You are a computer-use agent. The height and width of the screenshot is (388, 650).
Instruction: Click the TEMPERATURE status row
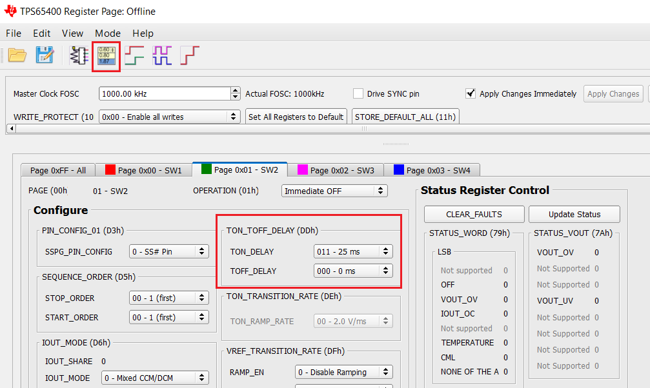click(x=474, y=343)
